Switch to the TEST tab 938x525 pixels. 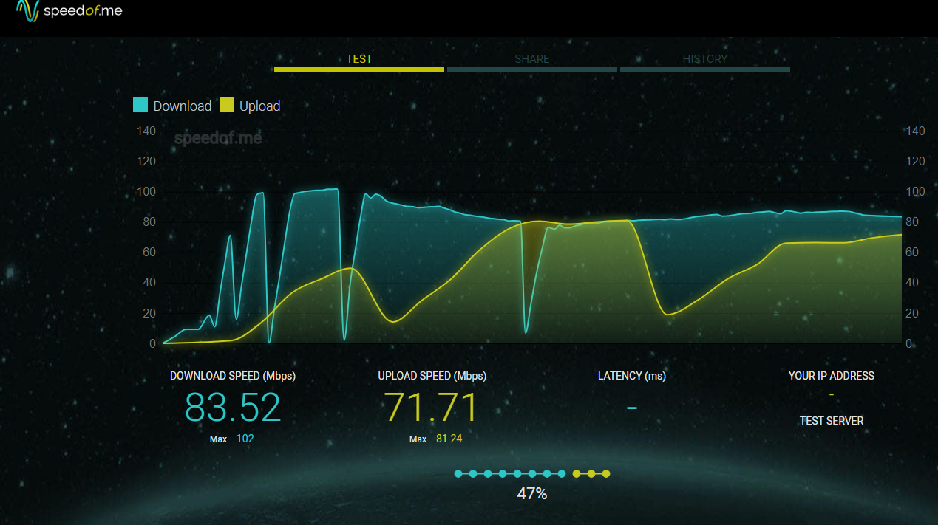[359, 59]
